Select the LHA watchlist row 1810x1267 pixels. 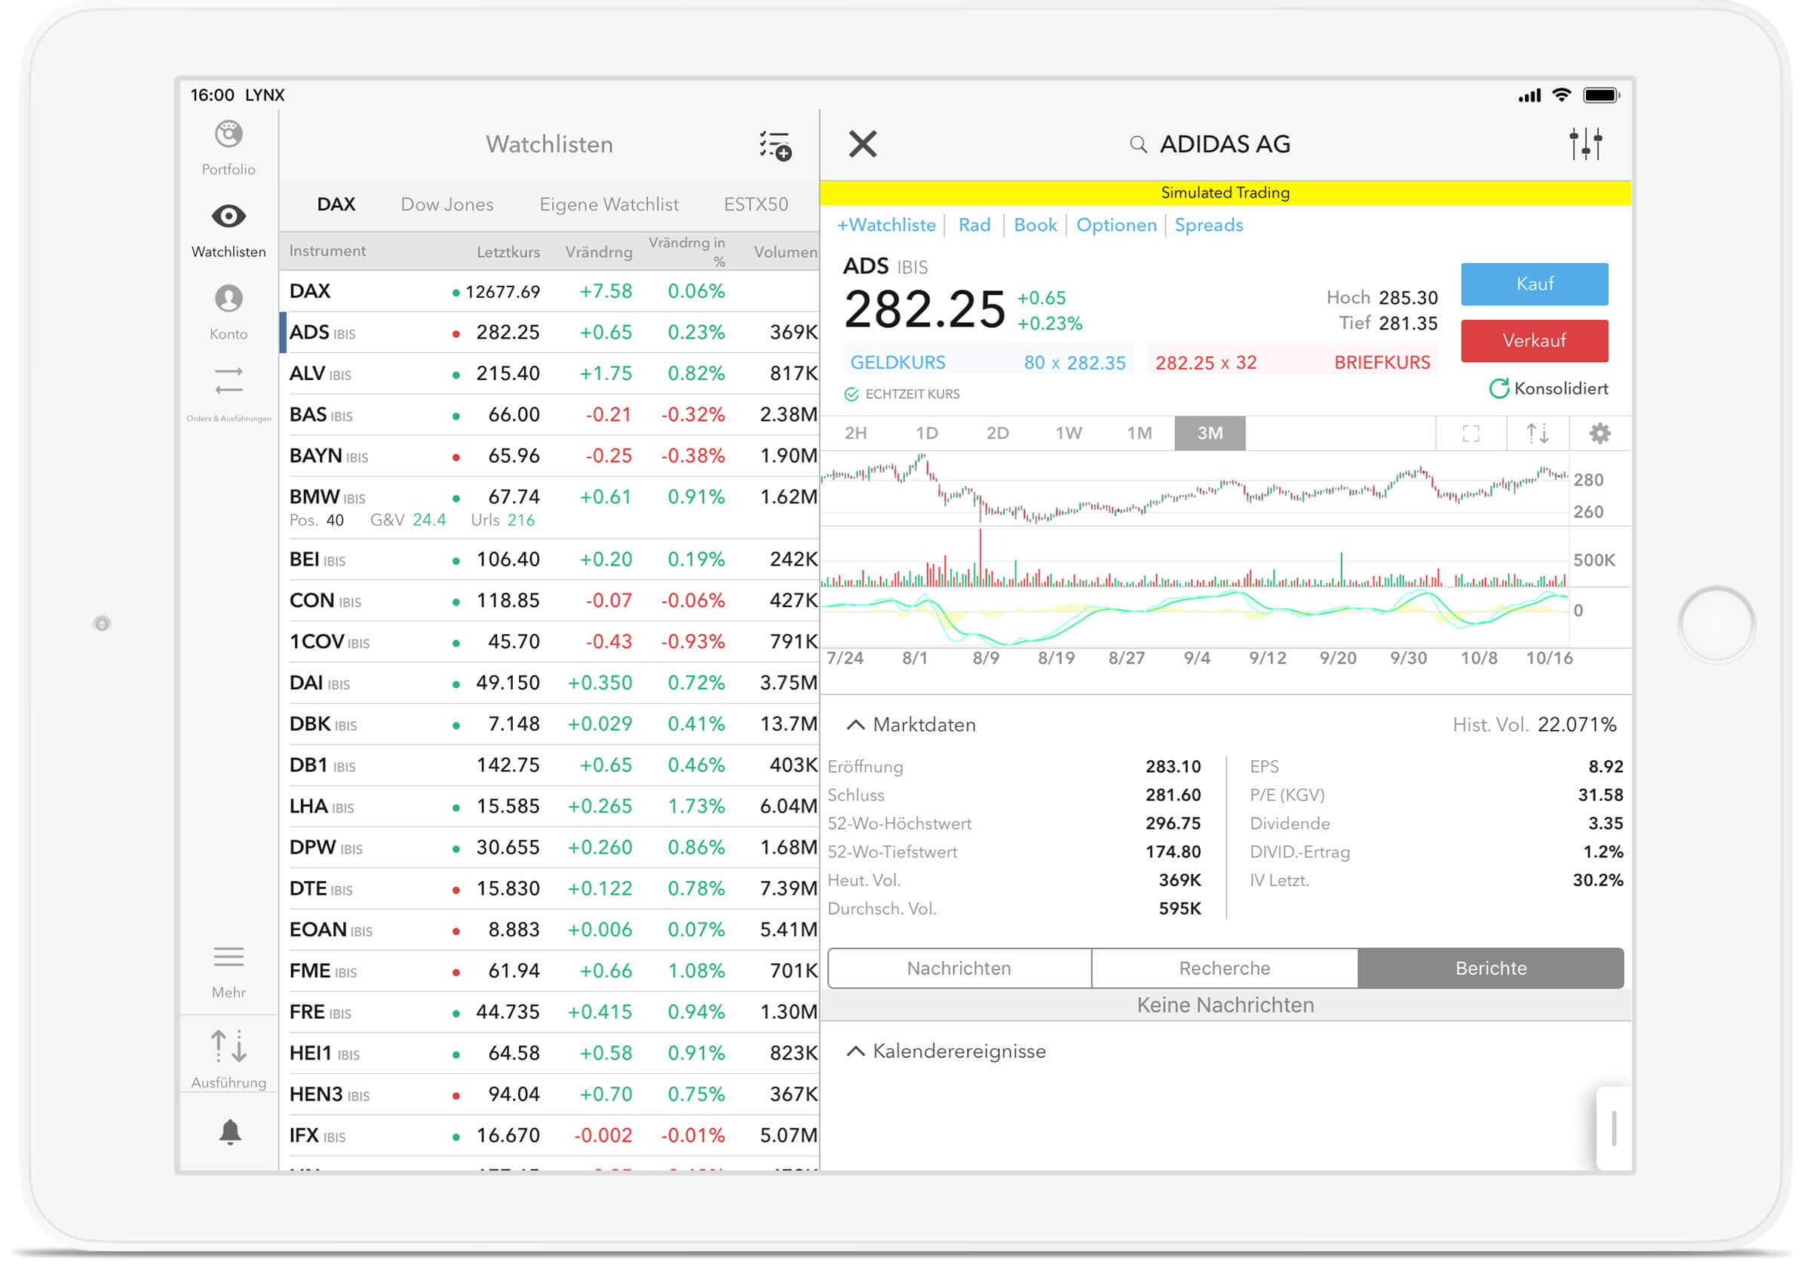[550, 806]
